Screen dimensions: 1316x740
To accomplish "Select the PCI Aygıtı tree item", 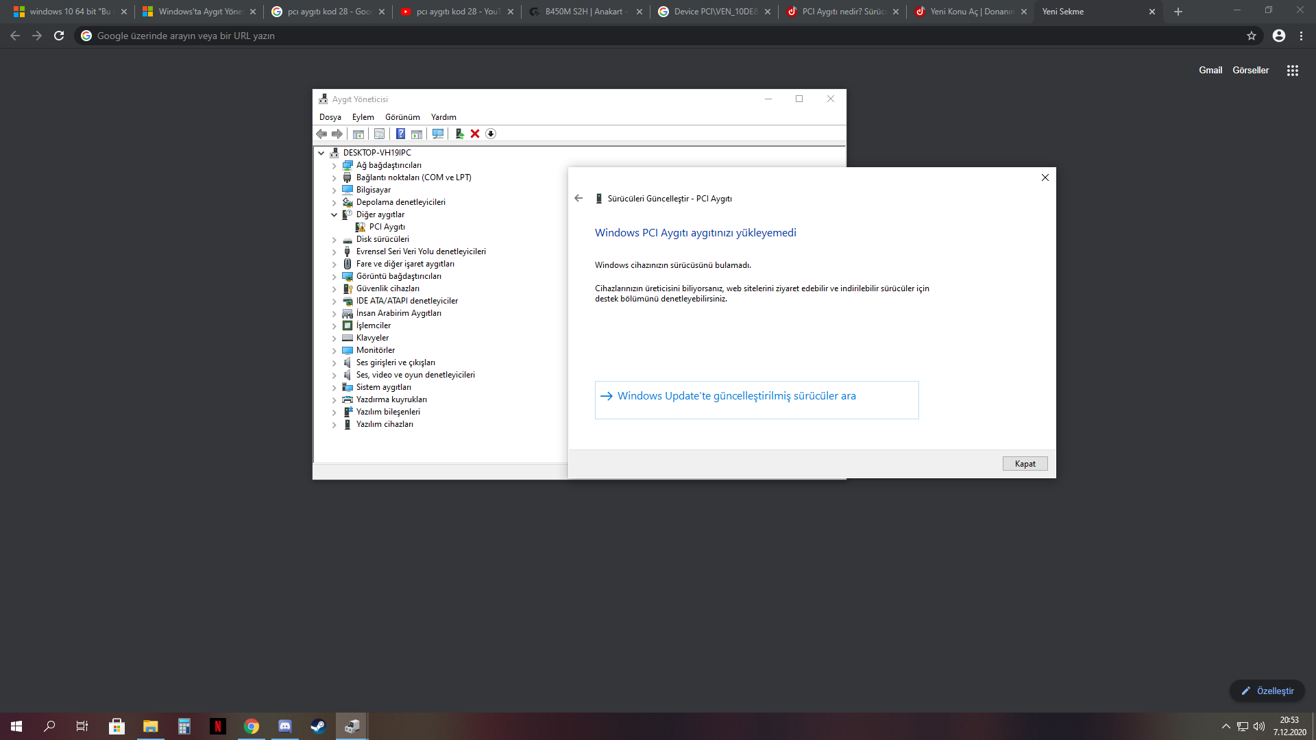I will point(387,227).
